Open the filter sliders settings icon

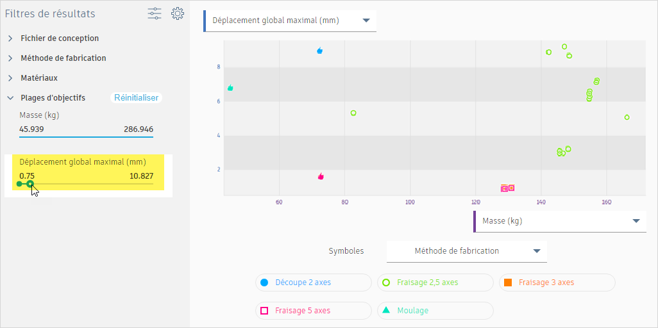pos(155,13)
